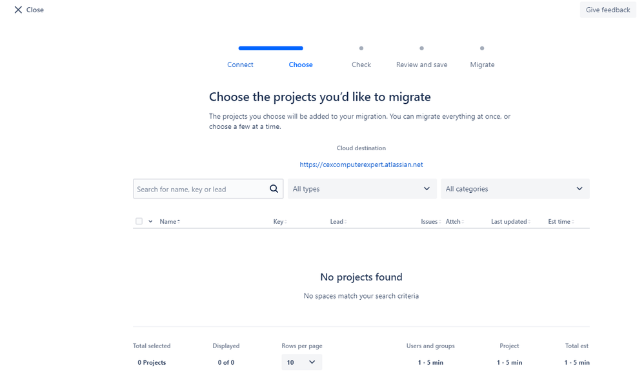This screenshot has height=383, width=644.
Task: Select the Review and save step
Action: [x=421, y=64]
